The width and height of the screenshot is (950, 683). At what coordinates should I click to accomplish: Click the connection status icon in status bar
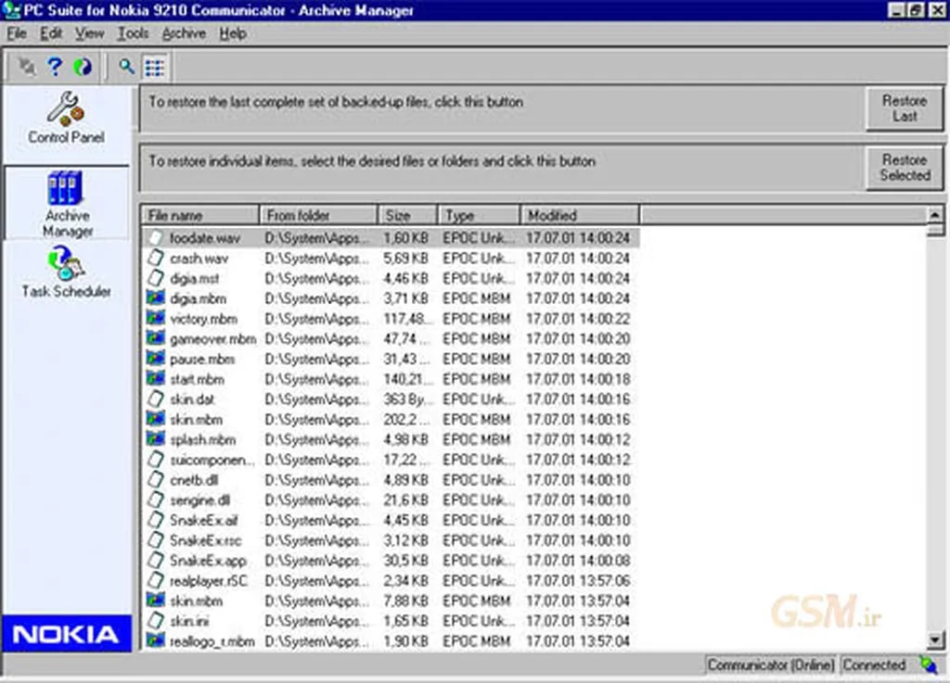[x=928, y=664]
